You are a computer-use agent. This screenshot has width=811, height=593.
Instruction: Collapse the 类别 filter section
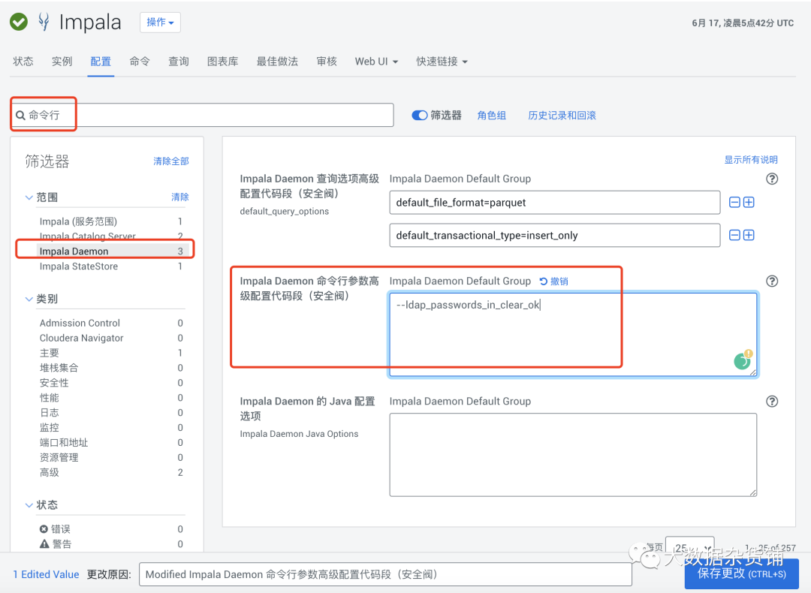(x=29, y=299)
